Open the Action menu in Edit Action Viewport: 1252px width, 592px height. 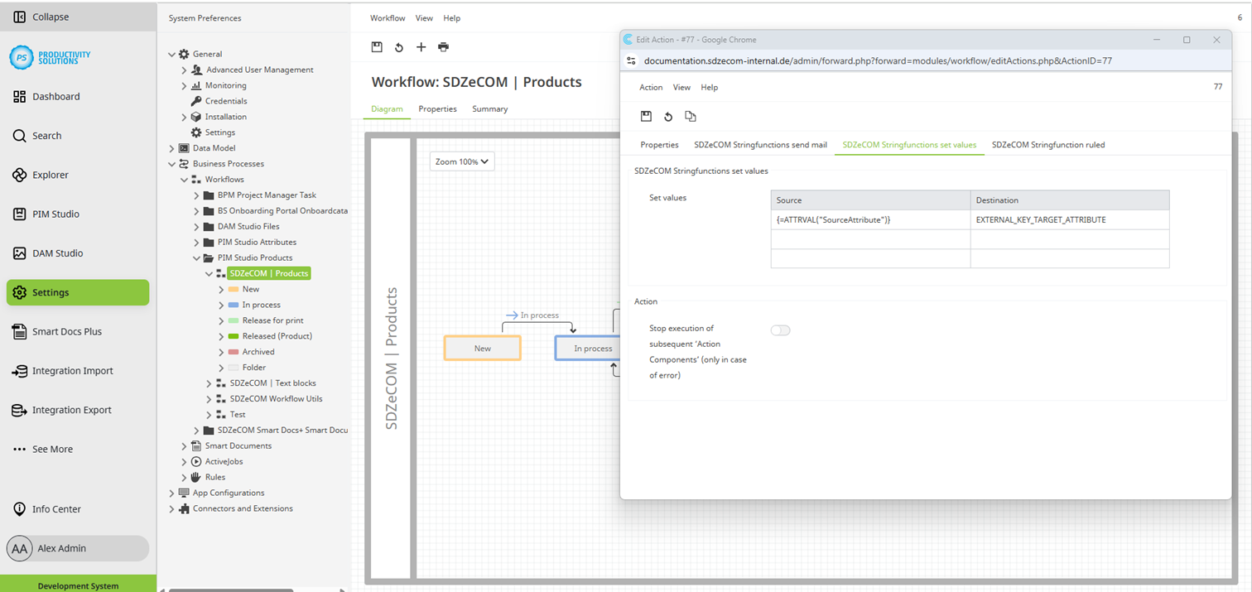click(651, 88)
